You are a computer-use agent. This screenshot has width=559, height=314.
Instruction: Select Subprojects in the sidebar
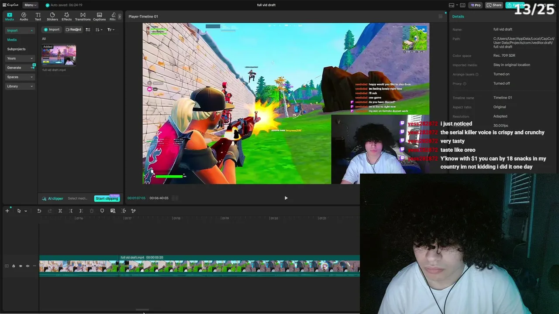click(16, 49)
